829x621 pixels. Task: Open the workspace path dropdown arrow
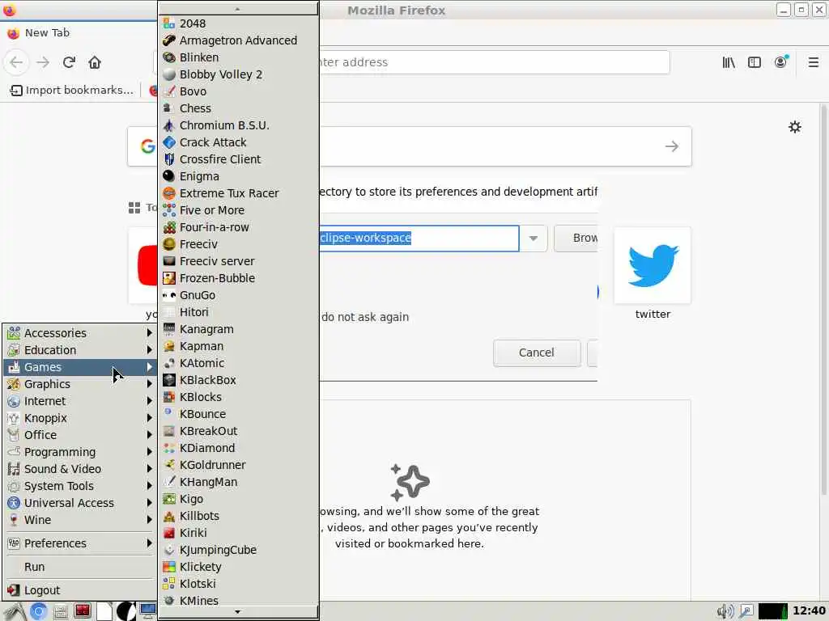coord(533,239)
